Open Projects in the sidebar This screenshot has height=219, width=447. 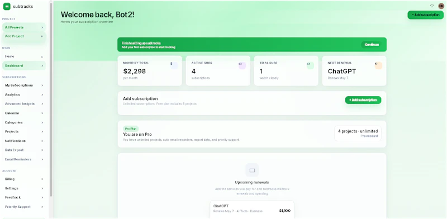pyautogui.click(x=24, y=131)
